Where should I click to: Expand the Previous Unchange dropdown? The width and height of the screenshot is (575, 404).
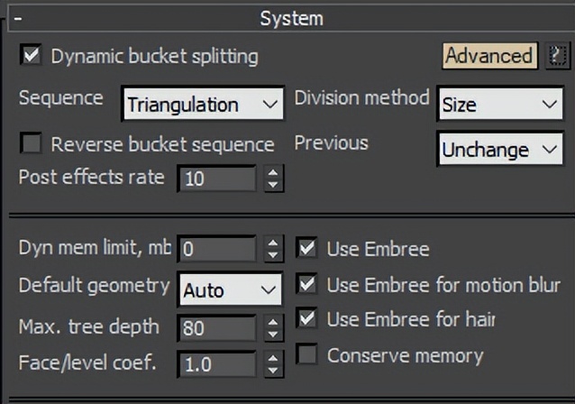coord(499,150)
